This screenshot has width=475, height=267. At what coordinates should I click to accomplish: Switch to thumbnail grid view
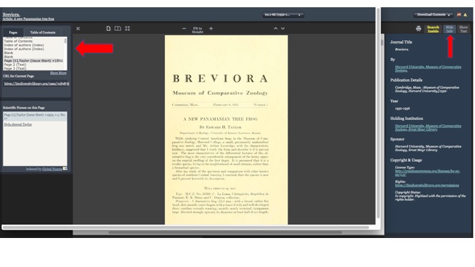point(127,28)
